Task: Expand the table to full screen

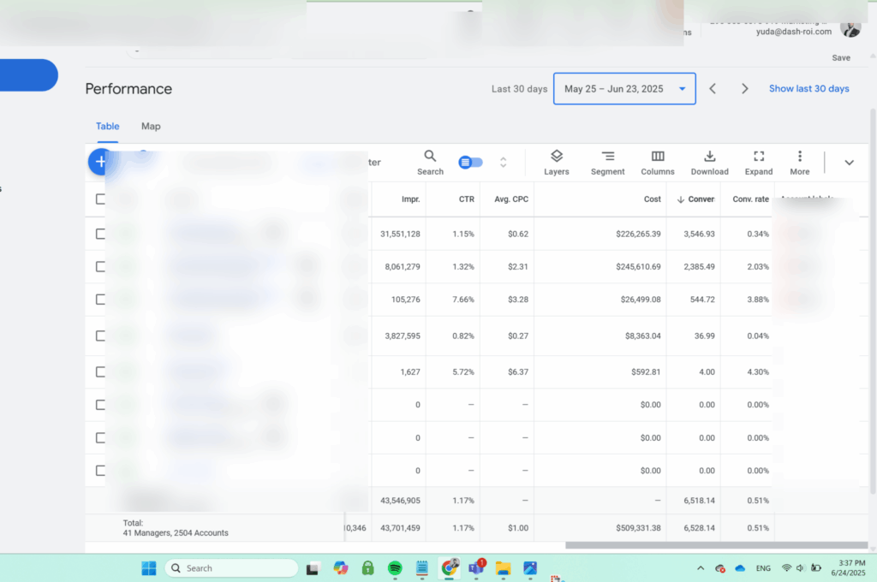Action: pyautogui.click(x=758, y=160)
